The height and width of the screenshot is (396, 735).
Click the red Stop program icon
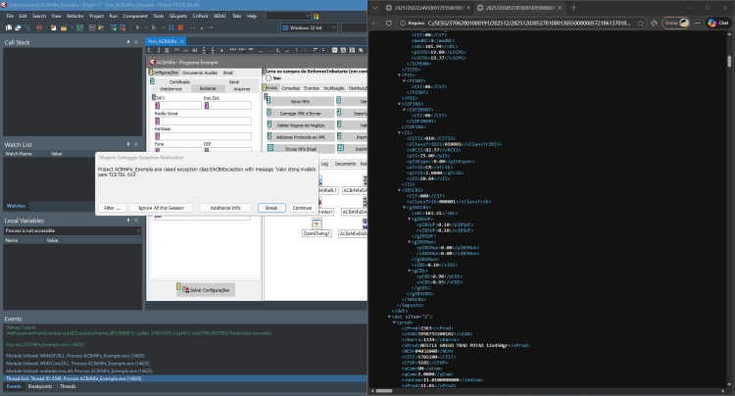coord(180,27)
